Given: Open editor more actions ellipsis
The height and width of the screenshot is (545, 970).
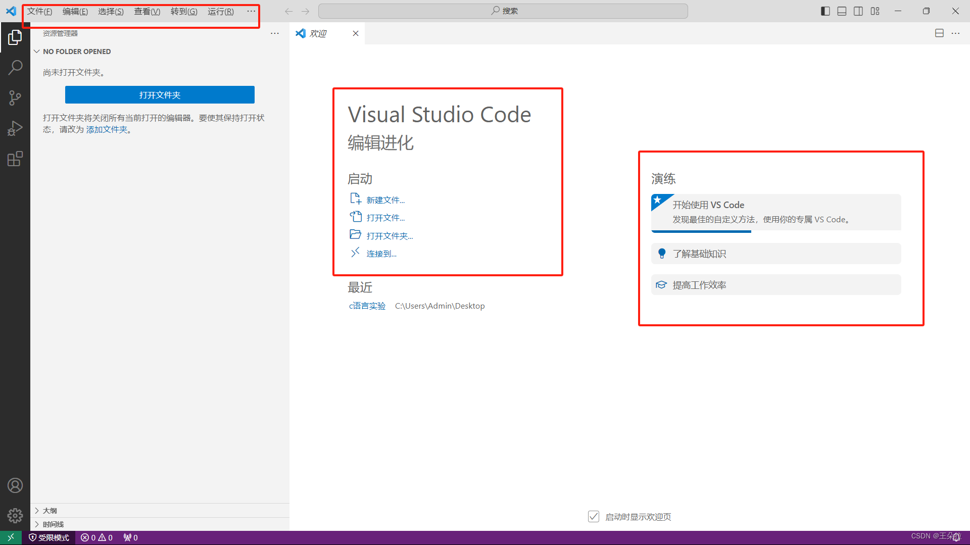Looking at the screenshot, I should tap(955, 33).
